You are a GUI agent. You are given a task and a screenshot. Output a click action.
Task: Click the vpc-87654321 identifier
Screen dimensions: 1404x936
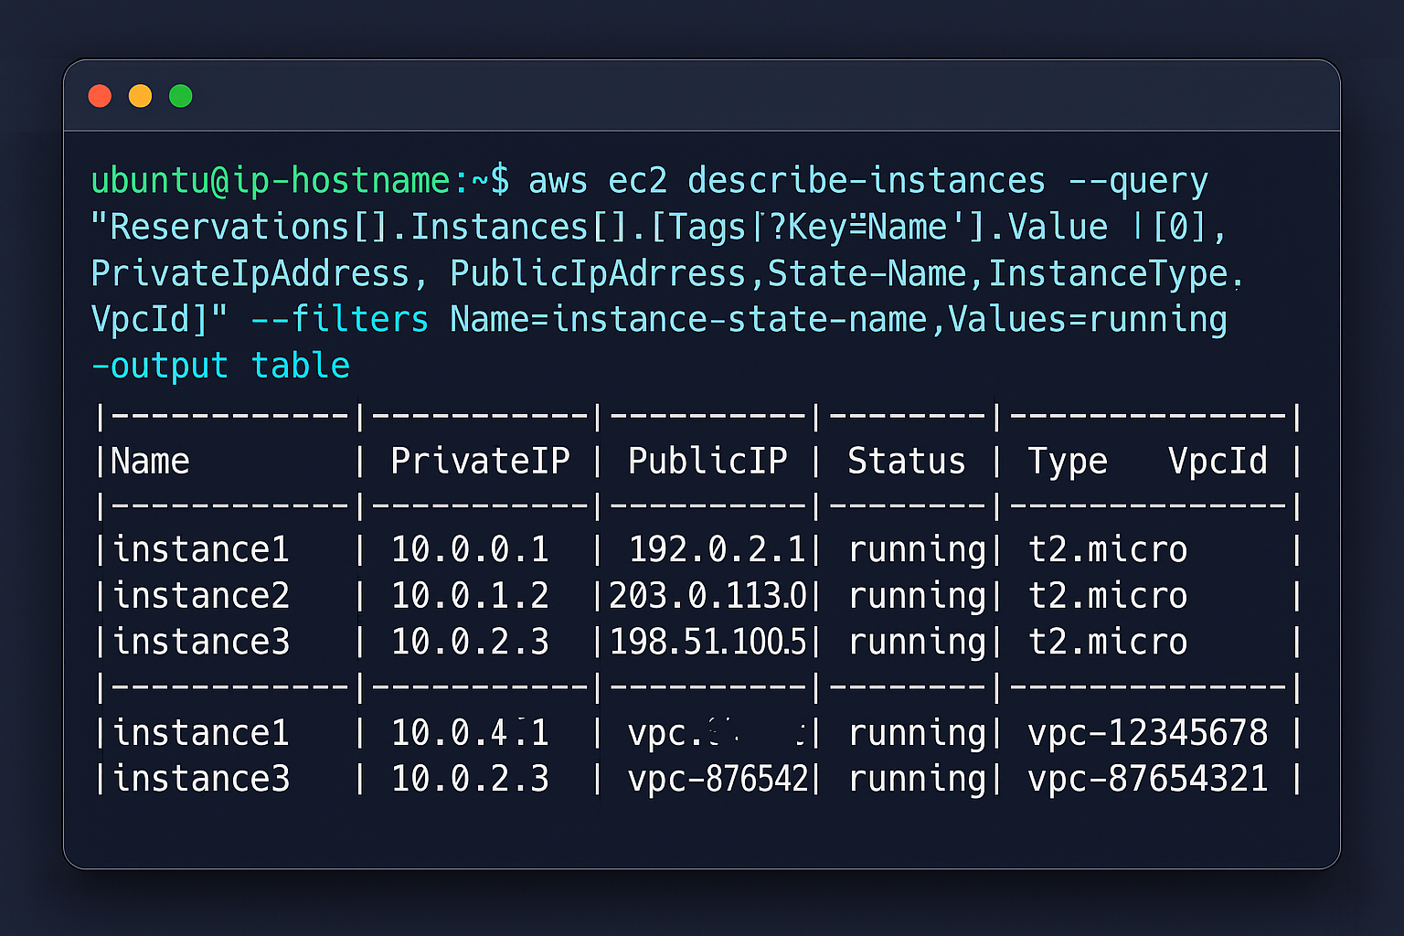(x=1148, y=778)
